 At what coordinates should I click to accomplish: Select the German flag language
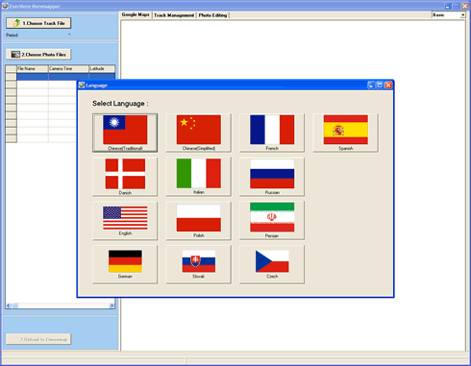point(125,264)
